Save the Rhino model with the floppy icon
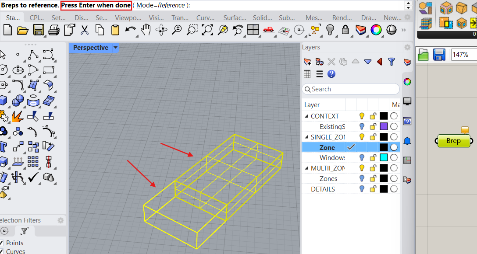 point(39,30)
